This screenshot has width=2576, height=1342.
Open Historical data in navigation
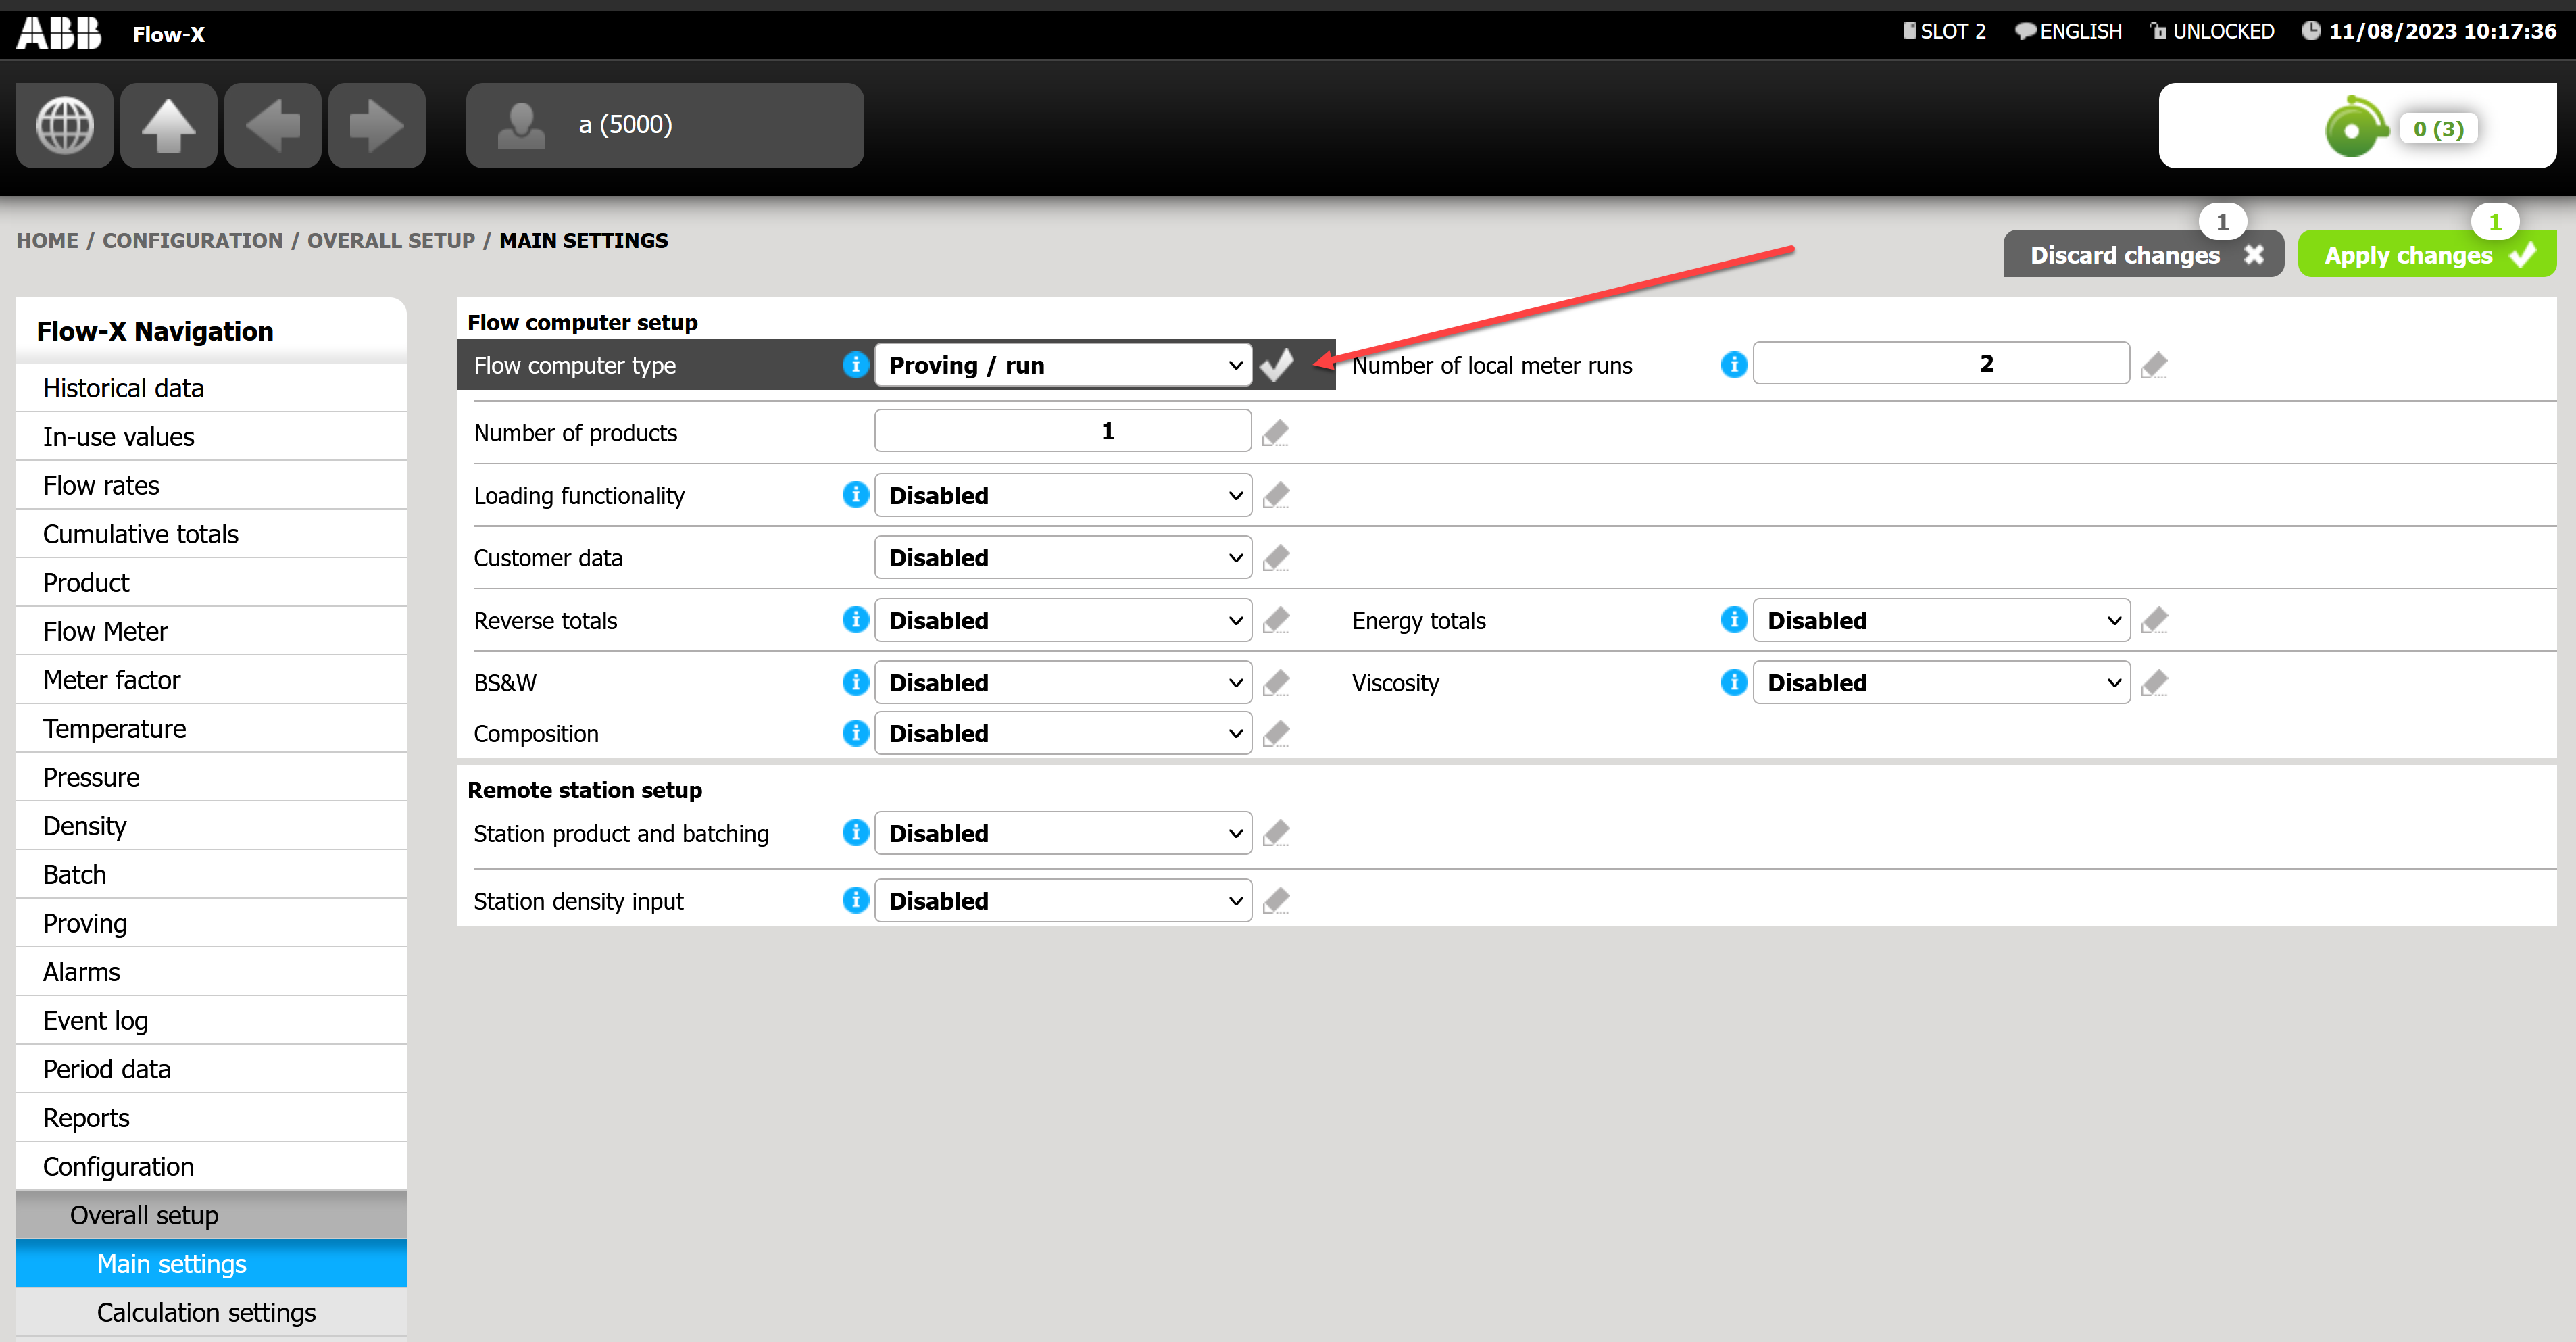[212, 388]
